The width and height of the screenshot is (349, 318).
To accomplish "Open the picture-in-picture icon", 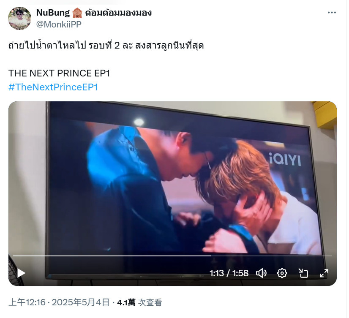I will (303, 273).
